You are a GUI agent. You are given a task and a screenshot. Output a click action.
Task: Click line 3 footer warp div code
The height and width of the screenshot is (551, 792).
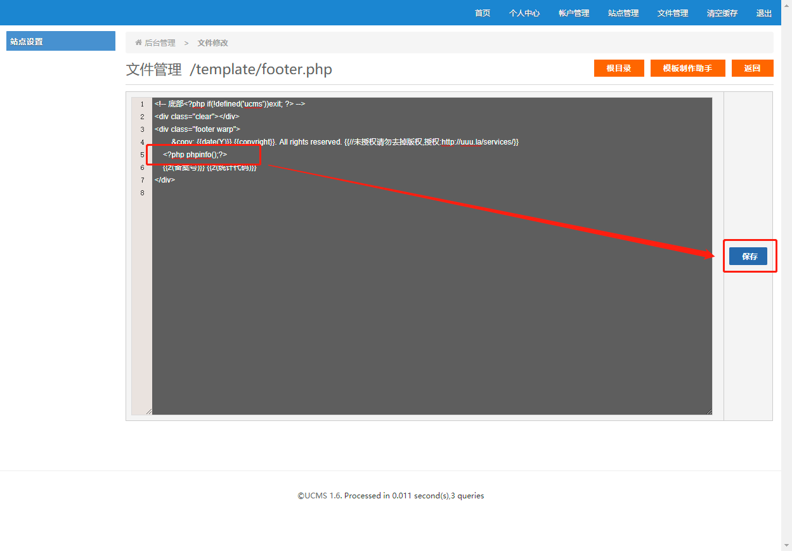tap(197, 129)
